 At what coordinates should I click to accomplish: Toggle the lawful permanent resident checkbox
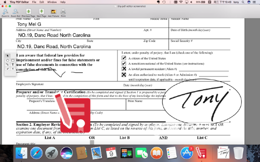pyautogui.click(x=124, y=69)
